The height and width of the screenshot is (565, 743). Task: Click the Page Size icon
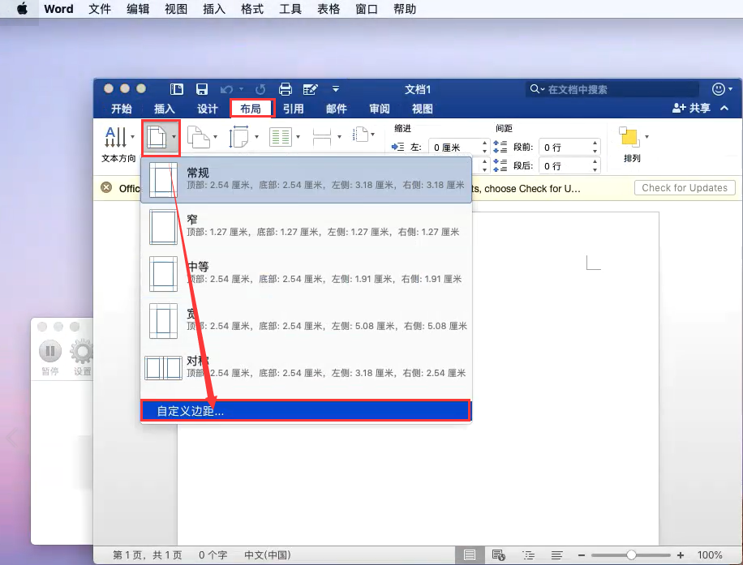point(239,137)
